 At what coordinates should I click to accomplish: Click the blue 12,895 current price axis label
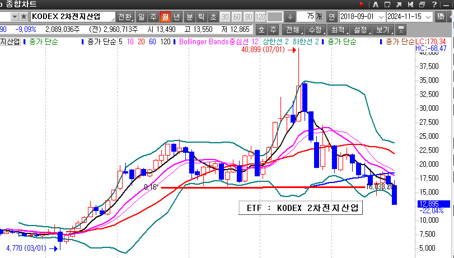tap(433, 204)
